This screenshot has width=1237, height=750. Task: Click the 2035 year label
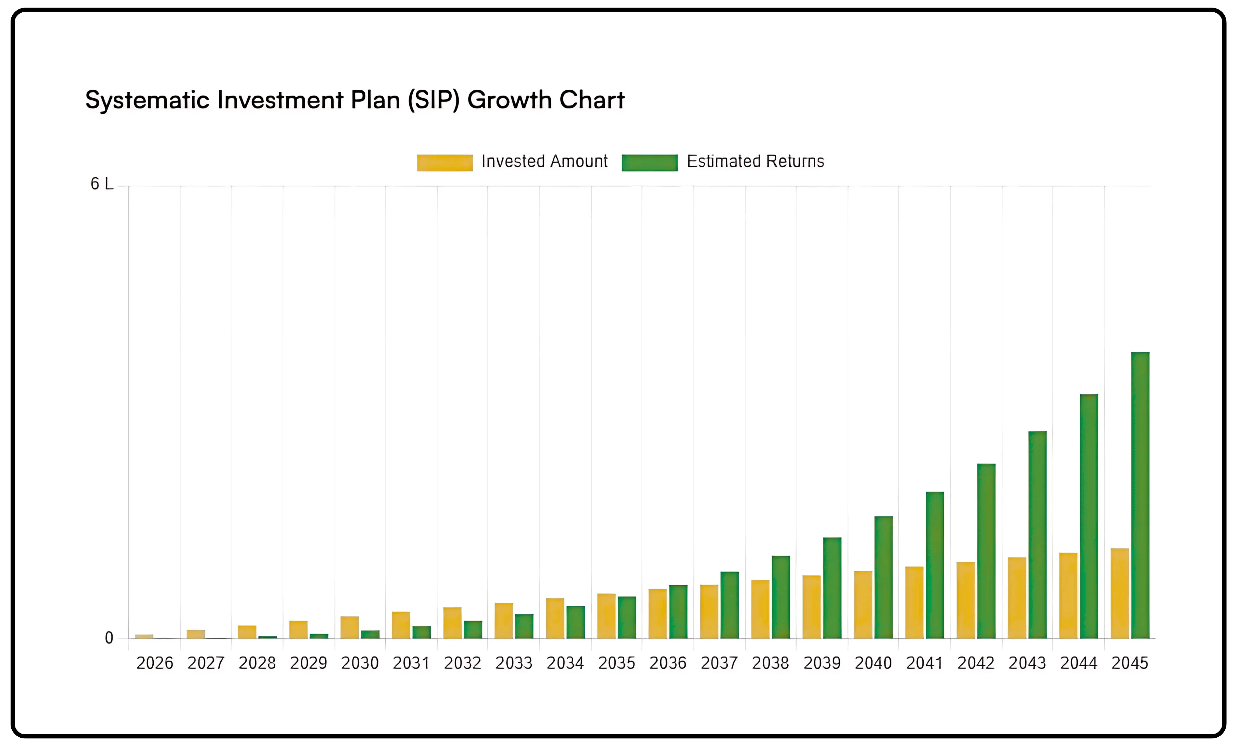[x=616, y=663]
